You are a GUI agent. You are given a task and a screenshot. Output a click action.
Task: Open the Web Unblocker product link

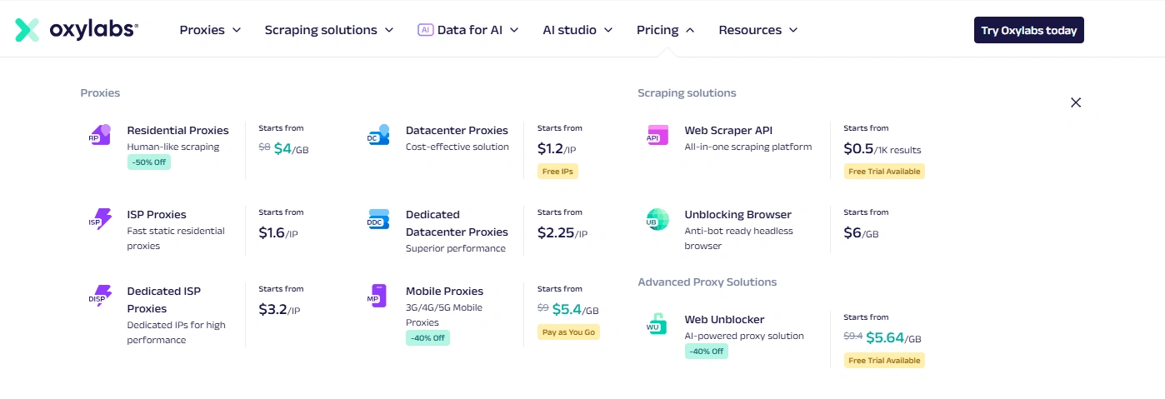click(724, 320)
